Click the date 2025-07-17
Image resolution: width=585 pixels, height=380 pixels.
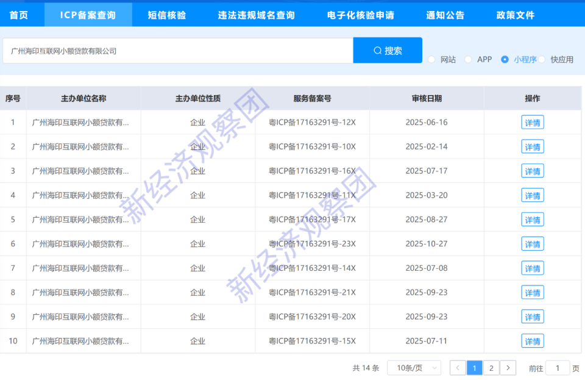point(427,171)
